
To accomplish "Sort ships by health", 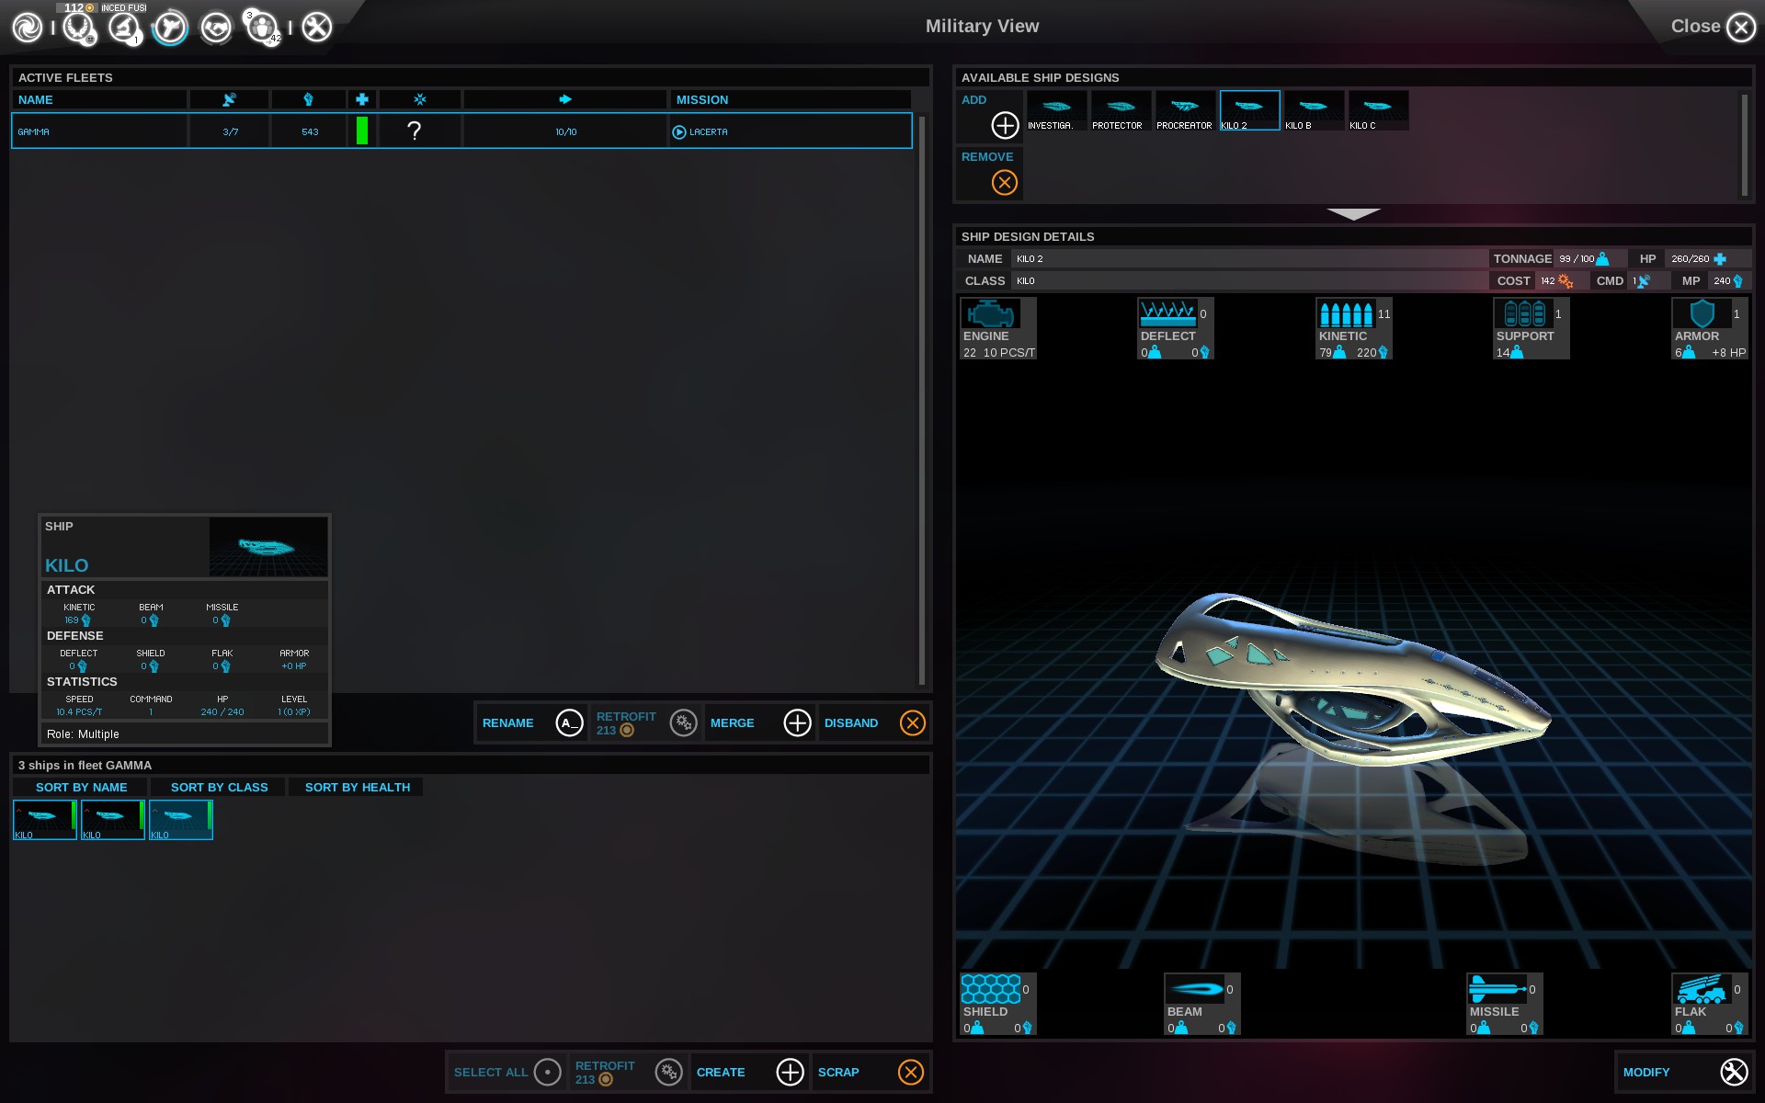I will pyautogui.click(x=357, y=788).
